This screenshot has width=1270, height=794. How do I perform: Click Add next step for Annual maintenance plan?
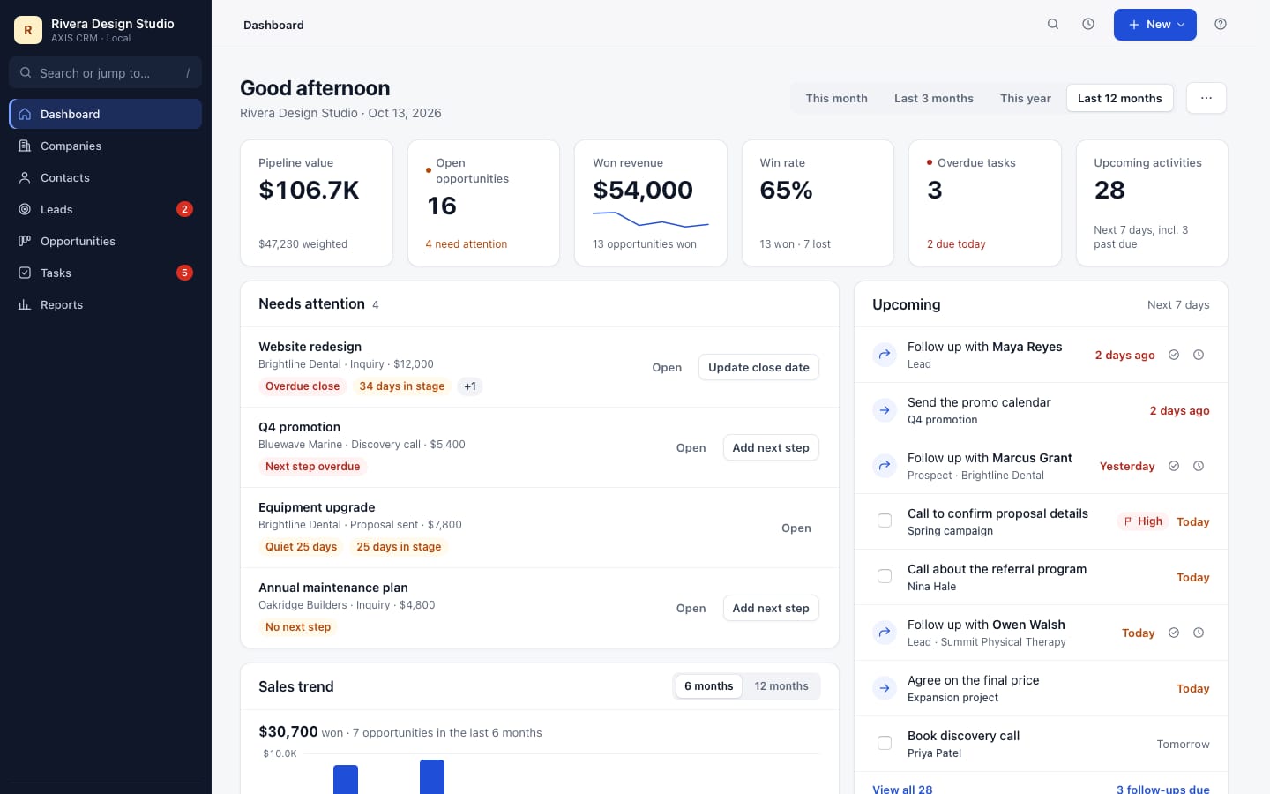click(x=771, y=608)
